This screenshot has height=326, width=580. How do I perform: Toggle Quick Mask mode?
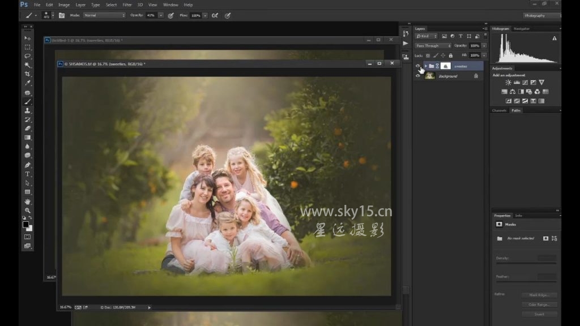27,237
